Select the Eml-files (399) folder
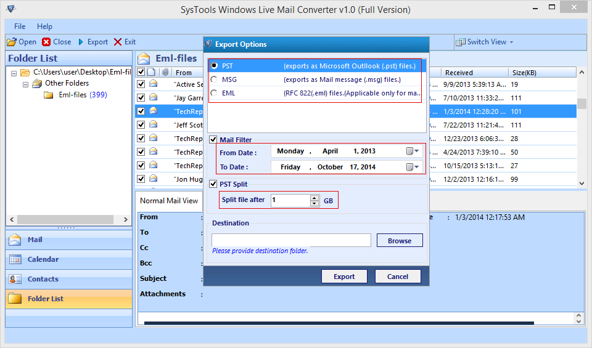The width and height of the screenshot is (592, 348). pyautogui.click(x=83, y=95)
